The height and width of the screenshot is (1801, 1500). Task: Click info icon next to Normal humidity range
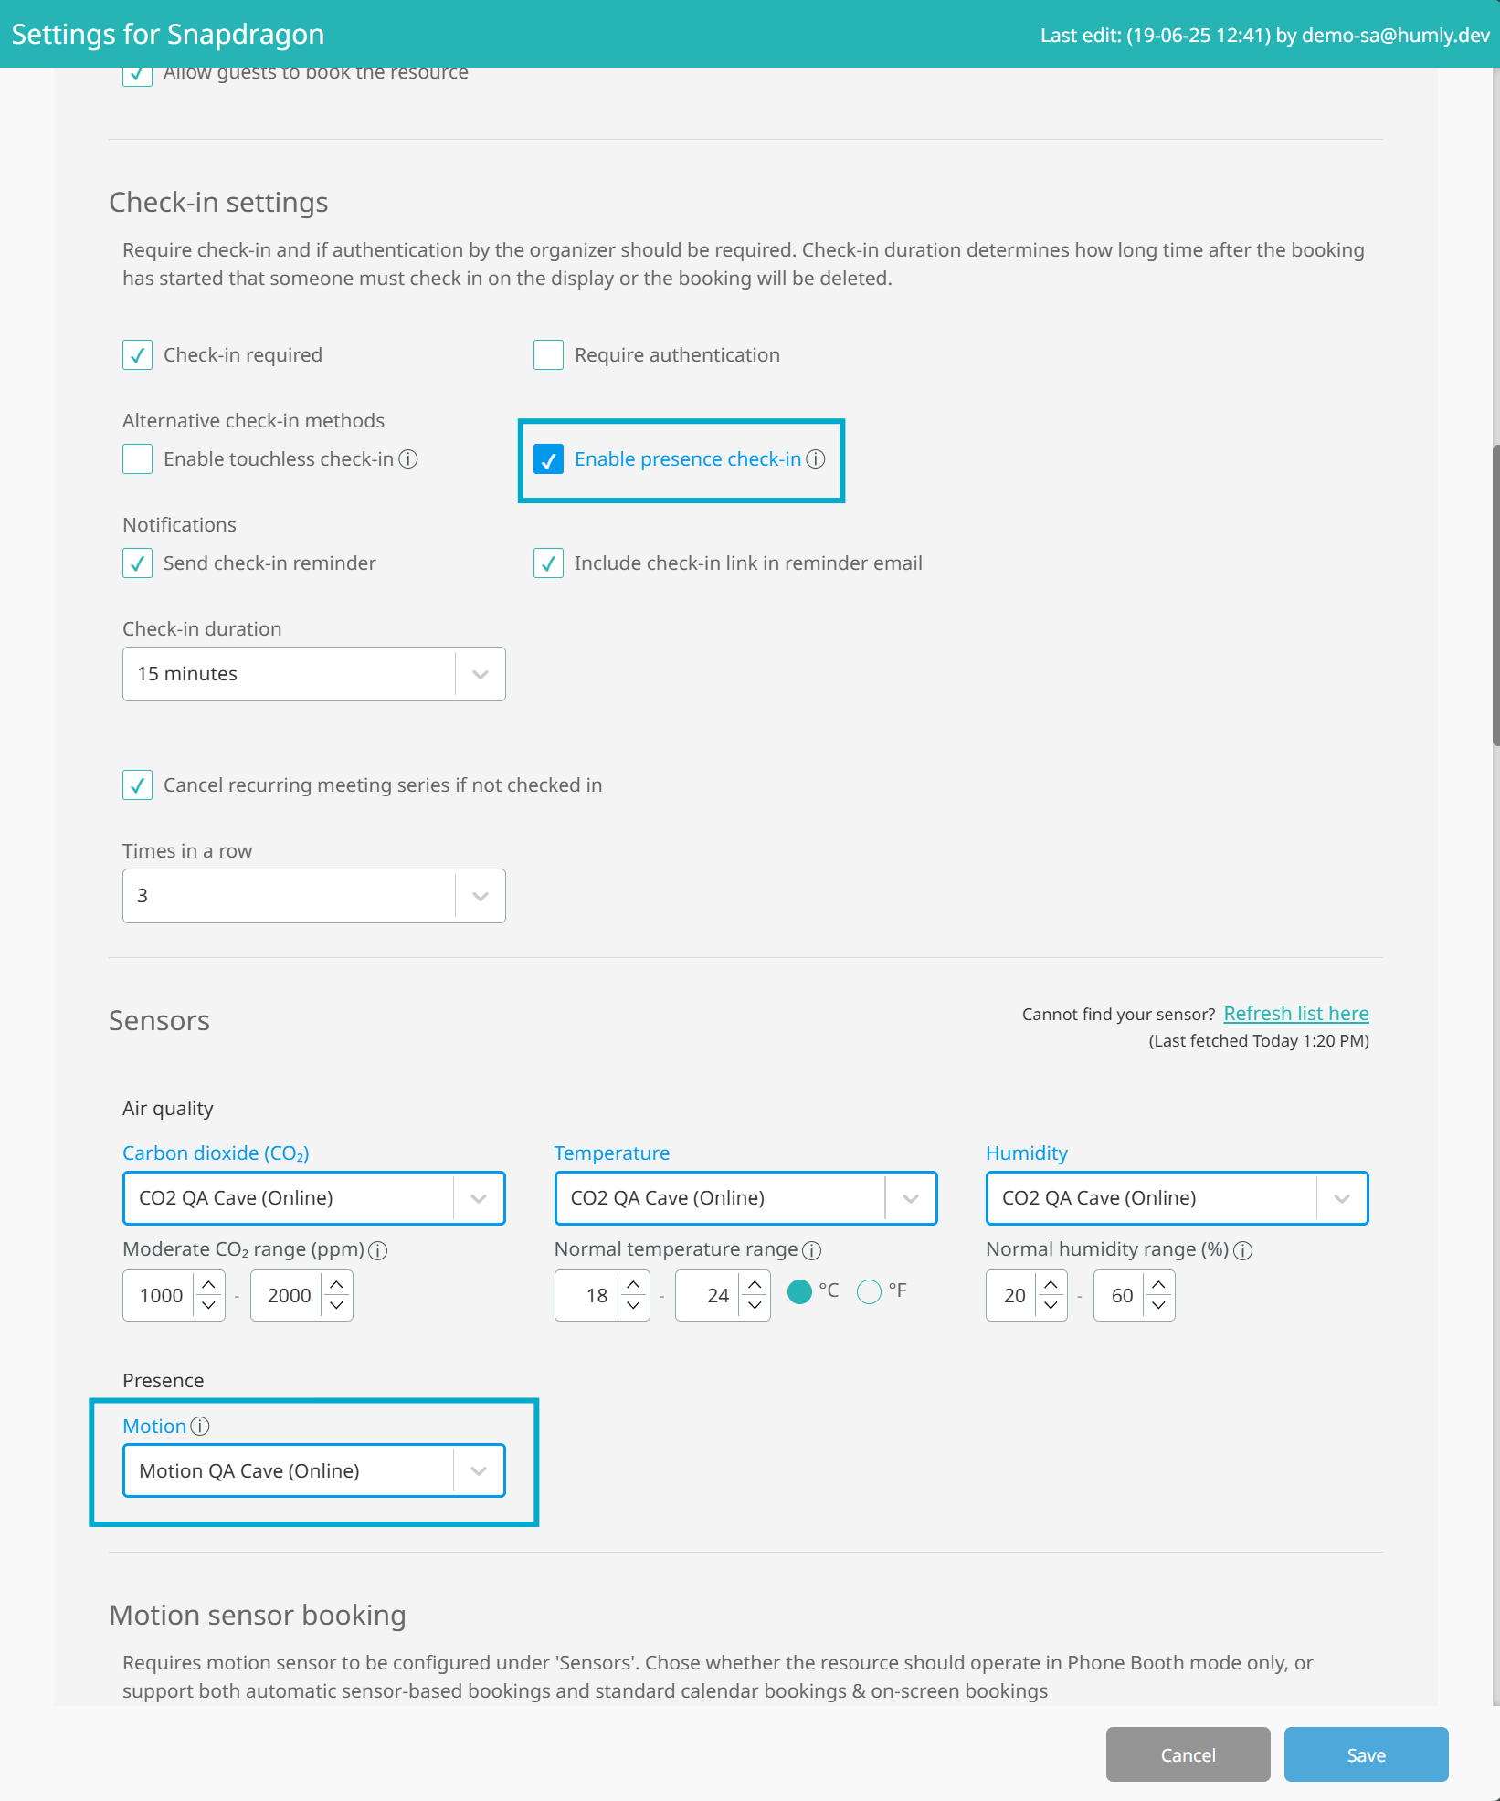tap(1242, 1250)
